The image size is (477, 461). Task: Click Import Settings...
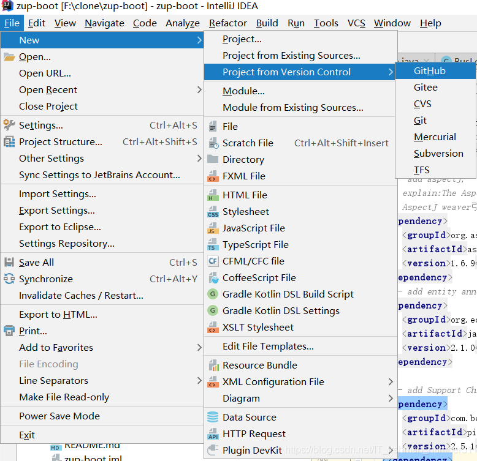pyautogui.click(x=102, y=193)
